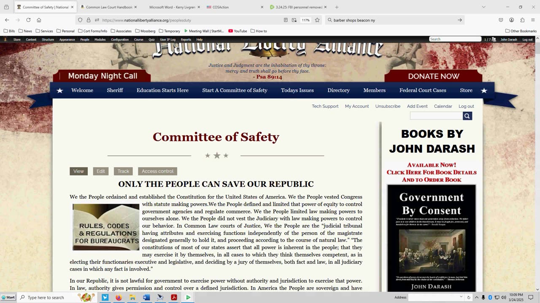Open the Save to Pocket icon
The image size is (540, 303).
pyautogui.click(x=501, y=20)
